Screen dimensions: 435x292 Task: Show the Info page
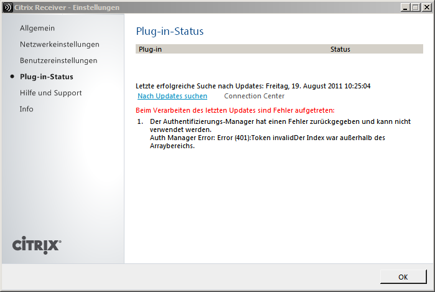[x=26, y=109]
